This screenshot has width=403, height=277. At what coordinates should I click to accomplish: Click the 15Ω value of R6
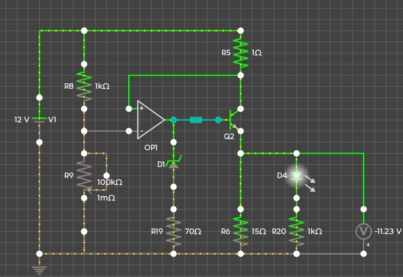click(259, 231)
